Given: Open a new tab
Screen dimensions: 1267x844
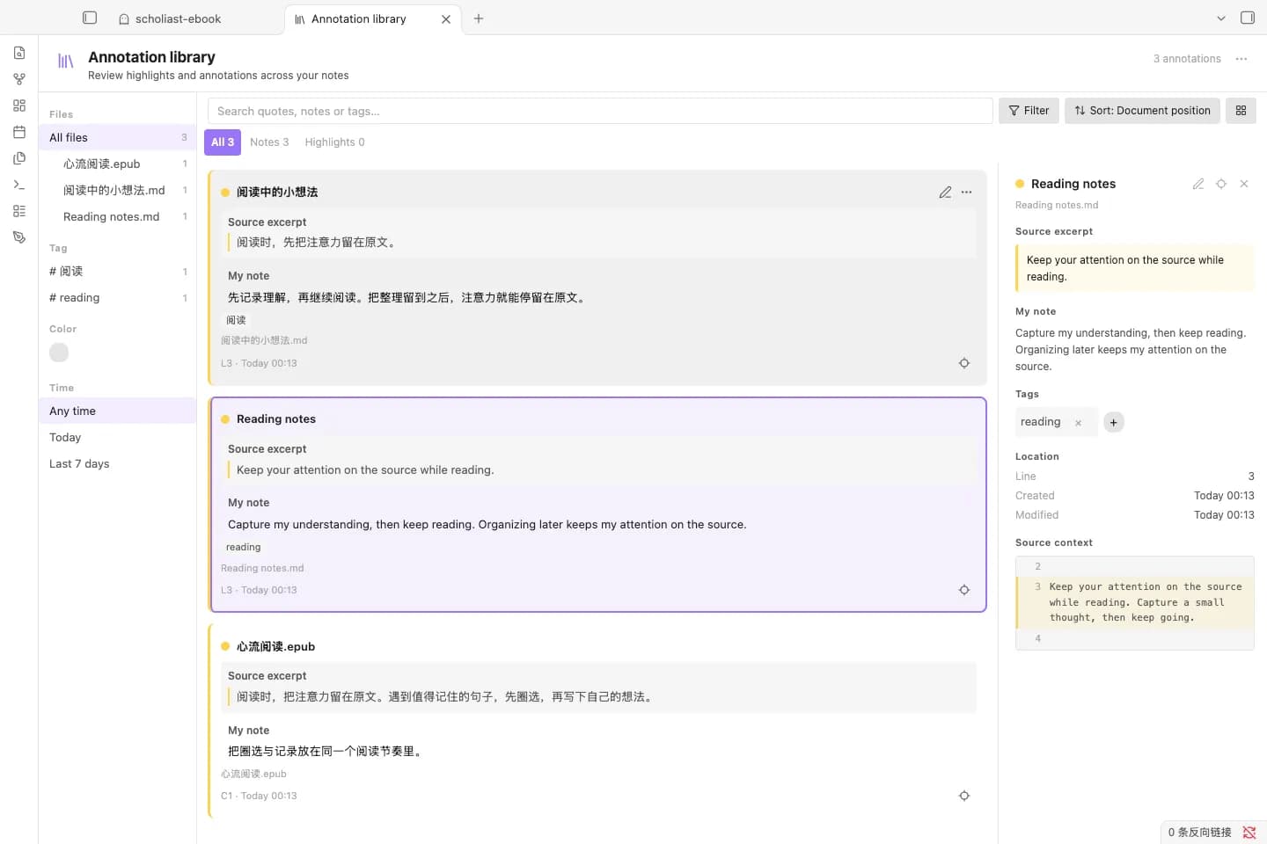Looking at the screenshot, I should pos(479,18).
